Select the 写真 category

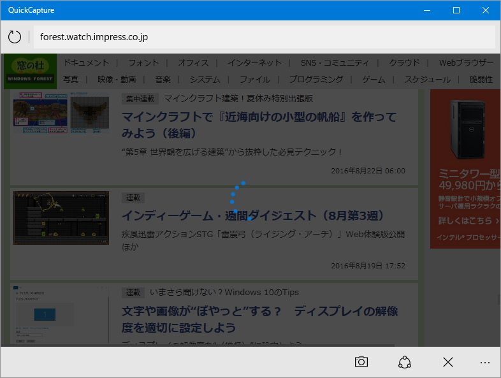click(x=71, y=79)
